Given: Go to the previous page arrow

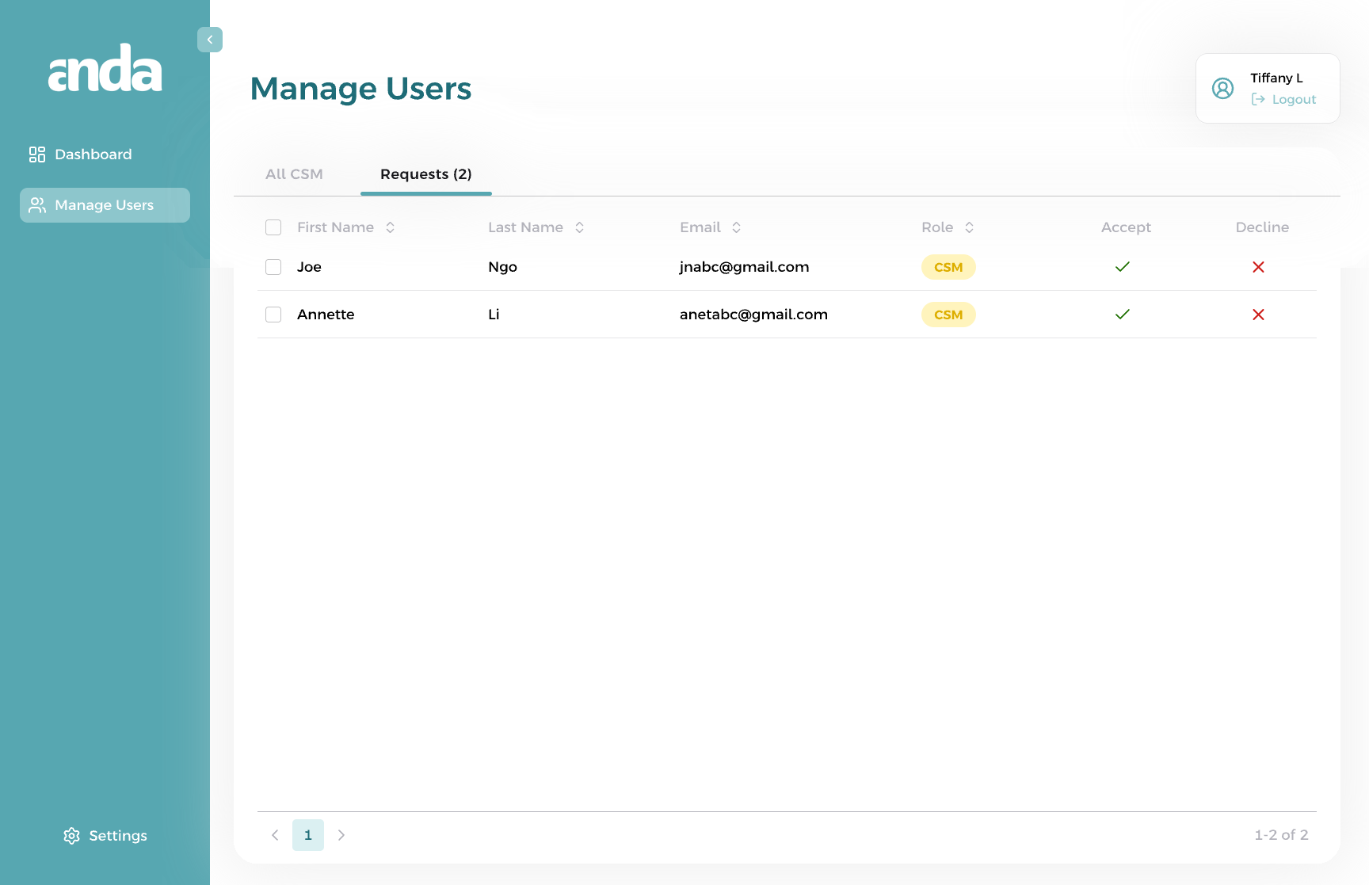Looking at the screenshot, I should 275,835.
